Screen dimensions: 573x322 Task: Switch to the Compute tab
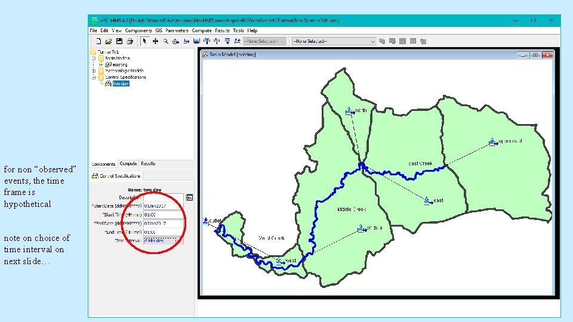(128, 163)
